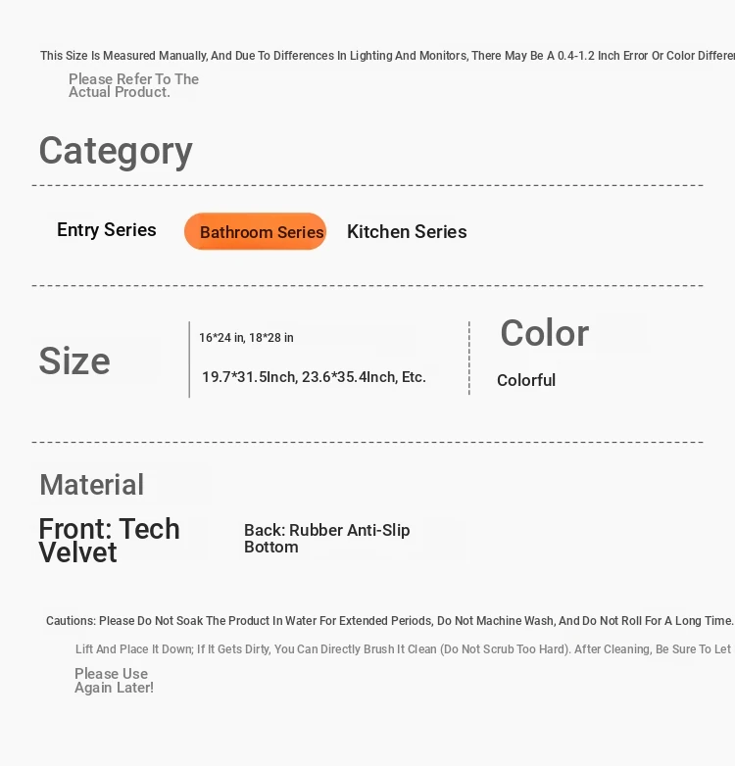Select the Entry Series category
The image size is (735, 766).
coord(107,229)
